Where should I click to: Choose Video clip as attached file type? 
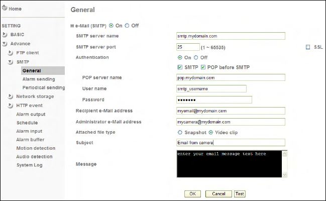pos(211,132)
